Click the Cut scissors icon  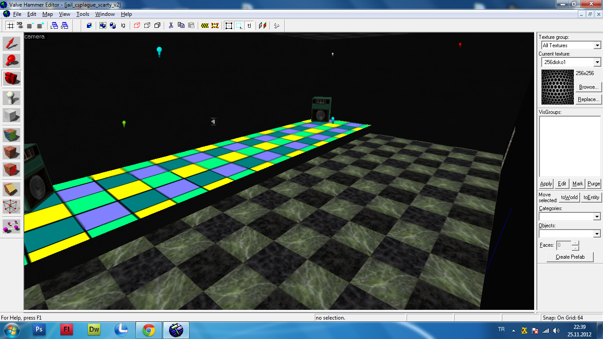(171, 26)
